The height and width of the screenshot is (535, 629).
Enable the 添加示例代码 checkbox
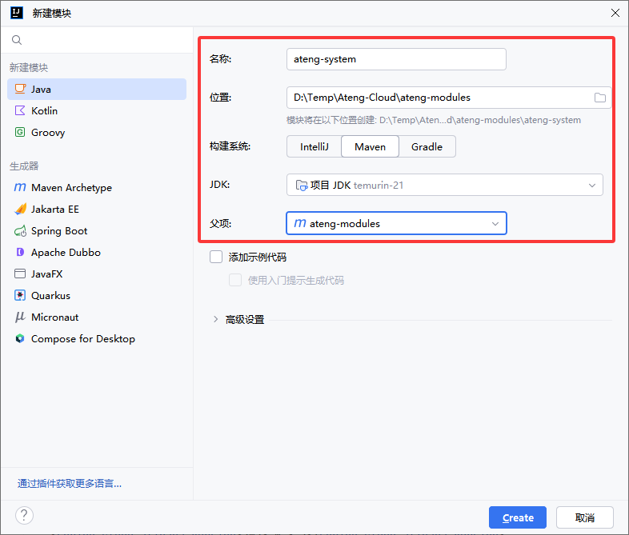[216, 257]
